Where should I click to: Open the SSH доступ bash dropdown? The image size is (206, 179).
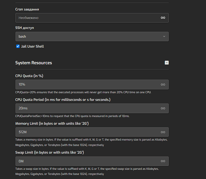click(x=92, y=37)
